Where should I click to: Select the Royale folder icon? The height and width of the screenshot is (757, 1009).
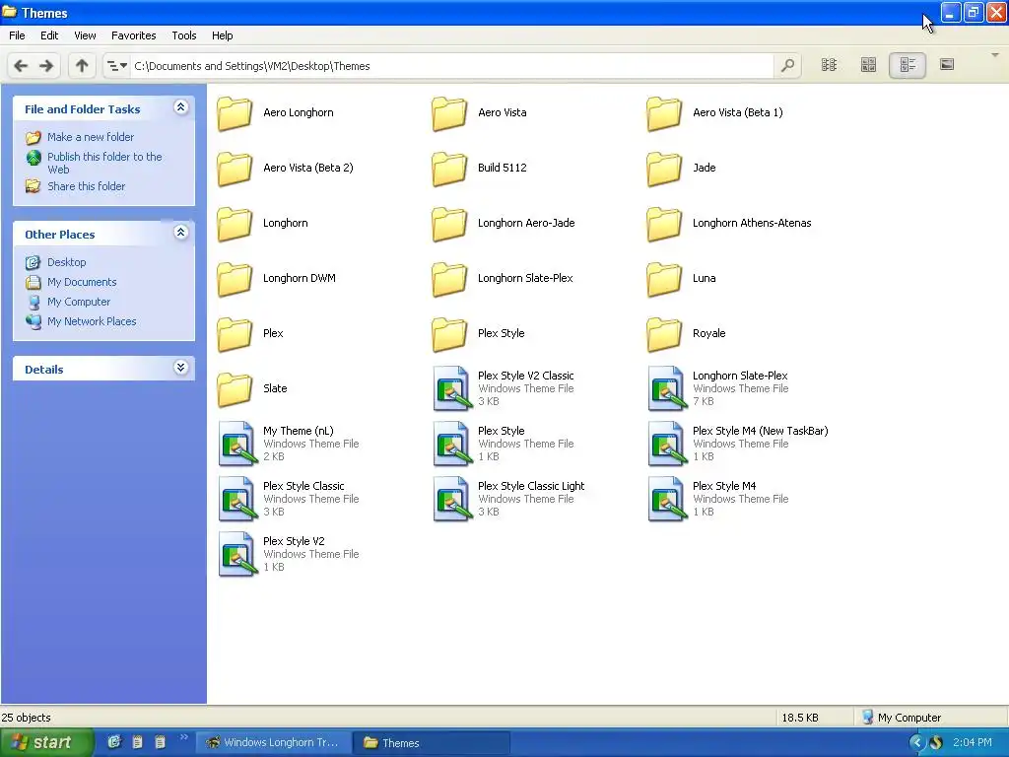(664, 334)
